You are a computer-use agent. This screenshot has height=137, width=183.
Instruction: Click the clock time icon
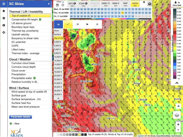63,5
